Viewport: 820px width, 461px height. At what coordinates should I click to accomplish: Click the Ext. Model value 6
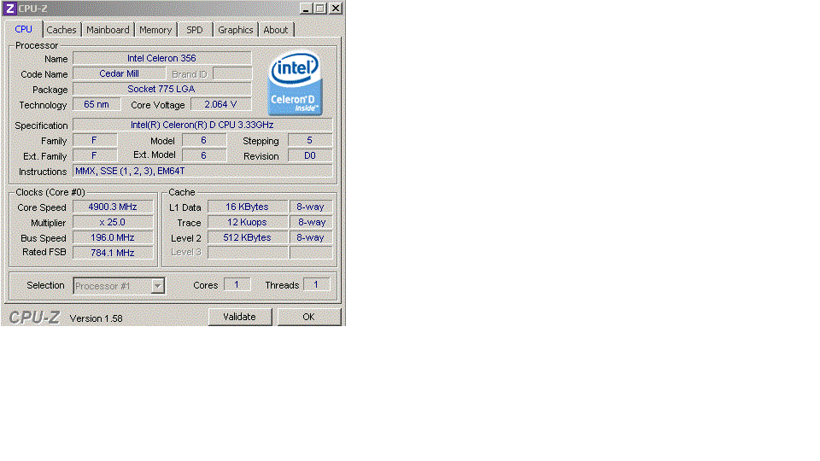[x=204, y=155]
